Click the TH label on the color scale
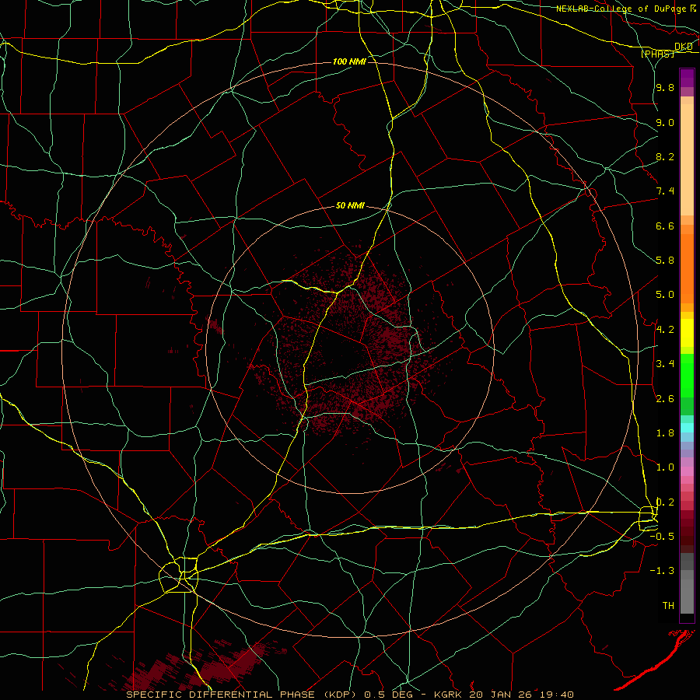 tap(668, 605)
